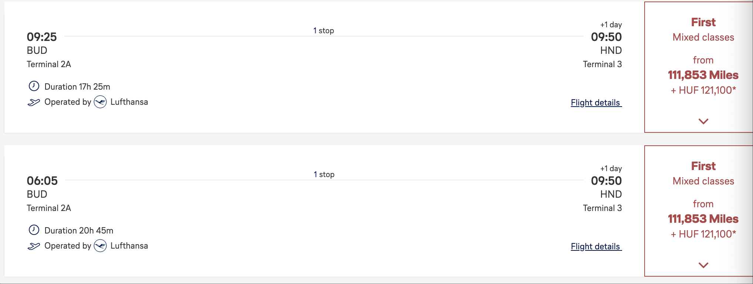Click the Lufthansa logo on the 06:05 flight
The height and width of the screenshot is (284, 753).
coord(100,246)
